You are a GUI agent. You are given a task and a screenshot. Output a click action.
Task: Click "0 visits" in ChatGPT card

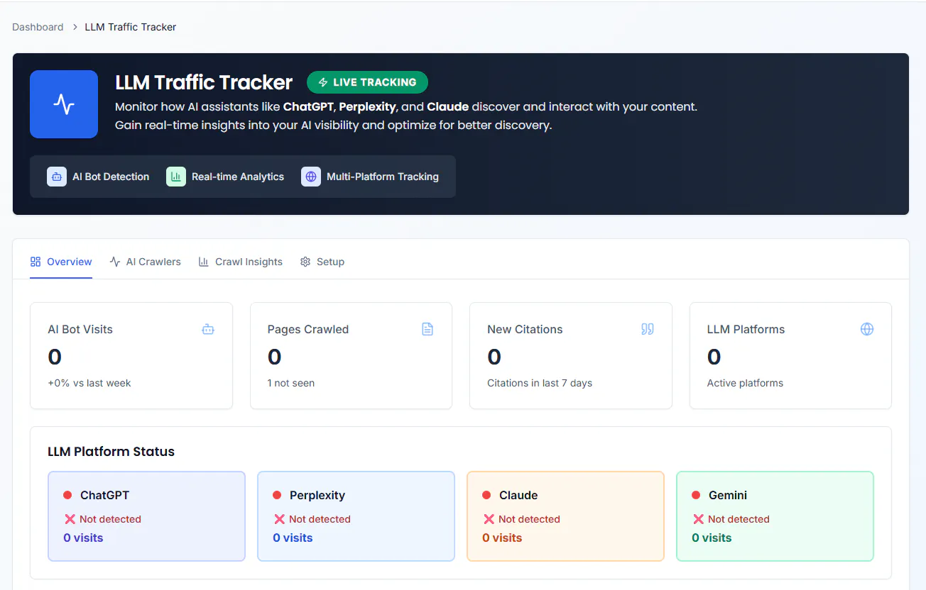pos(83,538)
